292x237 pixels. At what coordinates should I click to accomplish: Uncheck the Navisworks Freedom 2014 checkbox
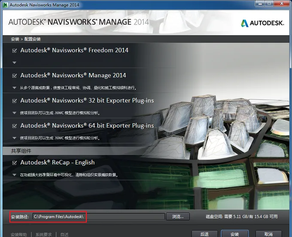pos(14,51)
